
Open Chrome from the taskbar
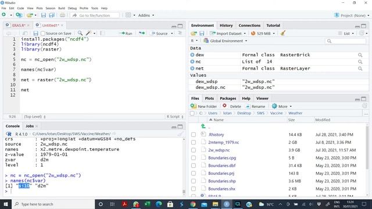(193, 204)
